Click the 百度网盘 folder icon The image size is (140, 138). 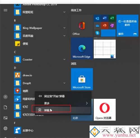click(17, 36)
